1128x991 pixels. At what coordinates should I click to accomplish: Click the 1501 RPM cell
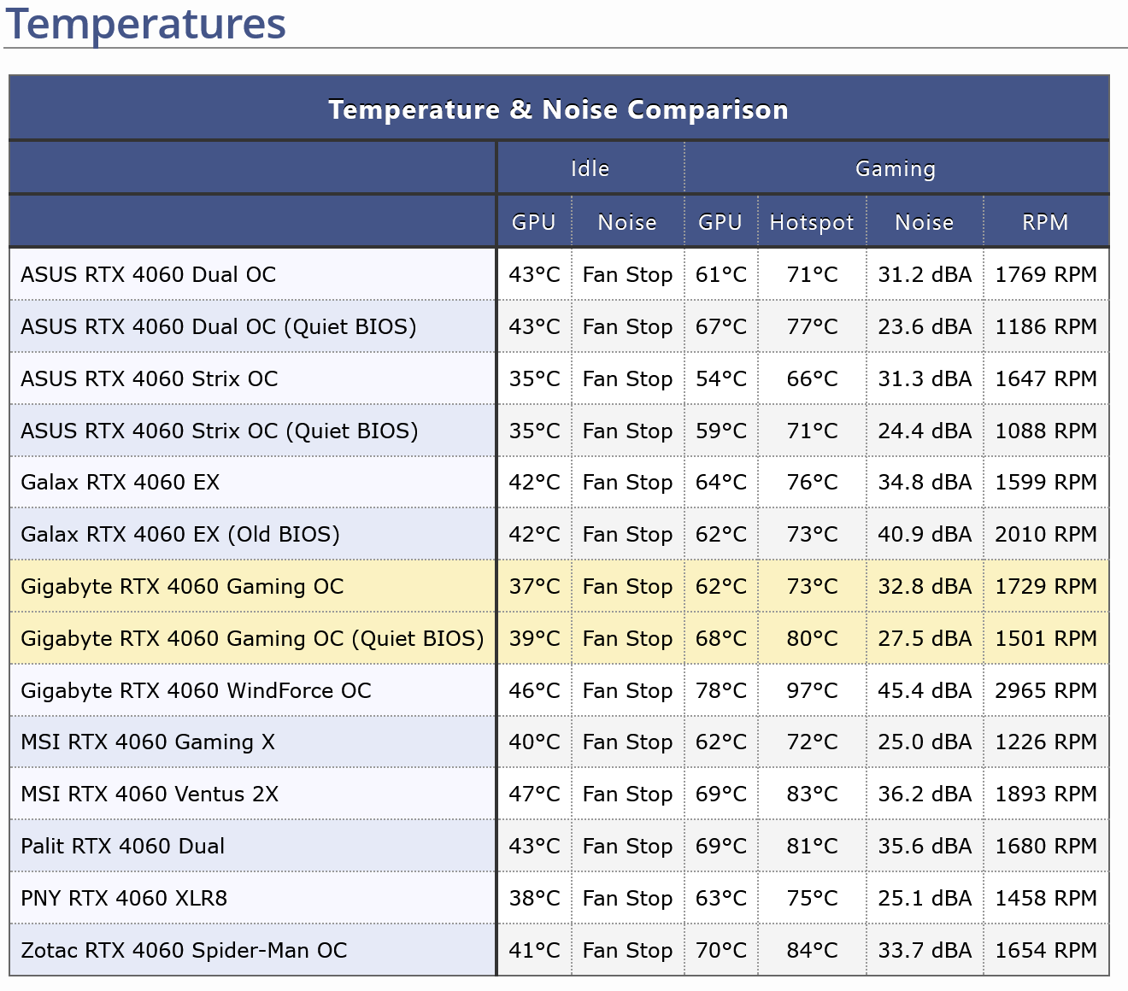(1046, 638)
